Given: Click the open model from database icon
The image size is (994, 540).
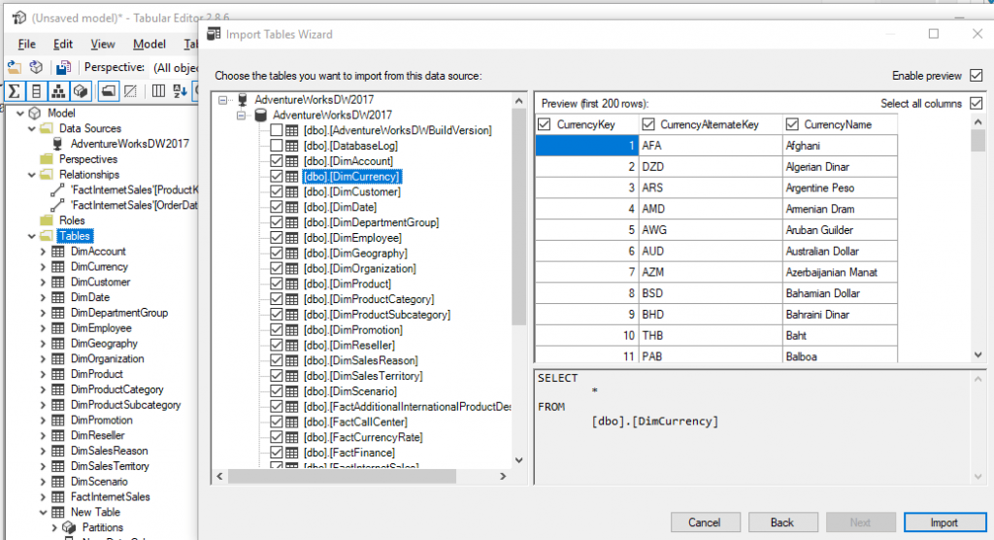Looking at the screenshot, I should coord(37,67).
